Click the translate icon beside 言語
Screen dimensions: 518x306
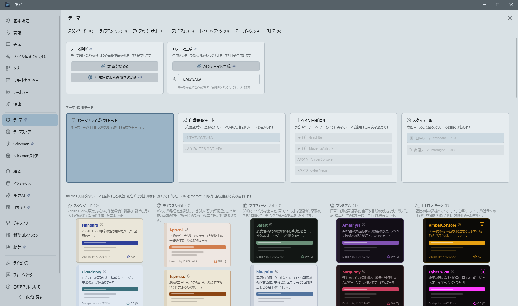[x=8, y=33]
